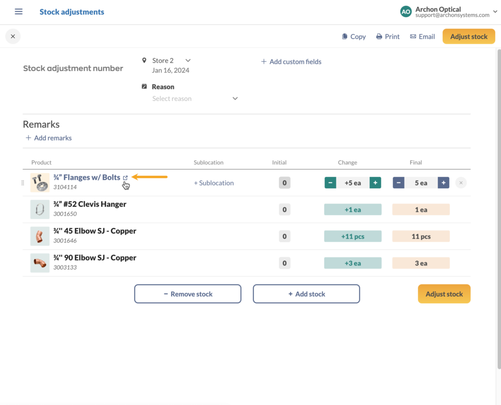Open the hamburger navigation menu

pyautogui.click(x=18, y=11)
